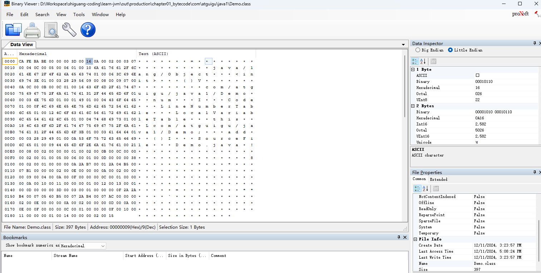
Task: Toggle the ASCII value checkbox in Data Inspector
Action: (x=477, y=75)
